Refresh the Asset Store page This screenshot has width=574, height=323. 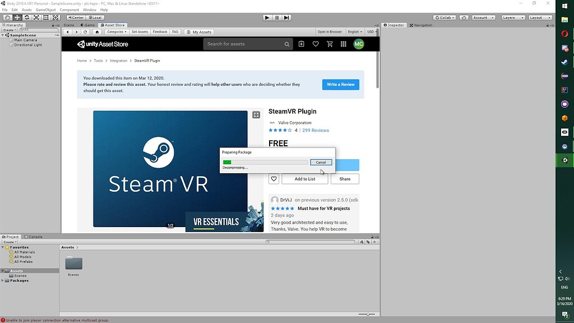85,32
